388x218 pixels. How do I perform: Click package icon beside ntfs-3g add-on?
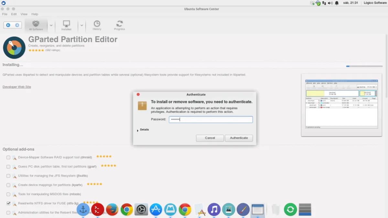pos(14,203)
